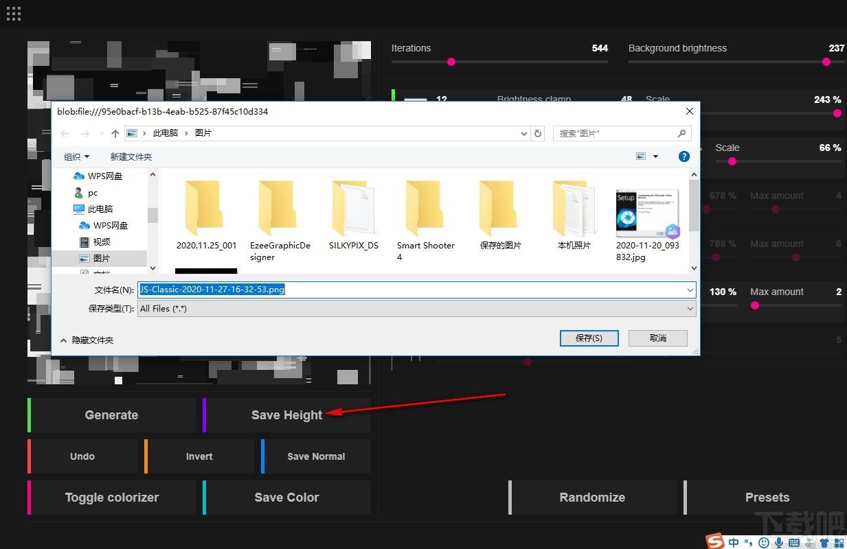Image resolution: width=847 pixels, height=549 pixels.
Task: Adjust the 243 % Scale slider handle
Action: pos(837,113)
